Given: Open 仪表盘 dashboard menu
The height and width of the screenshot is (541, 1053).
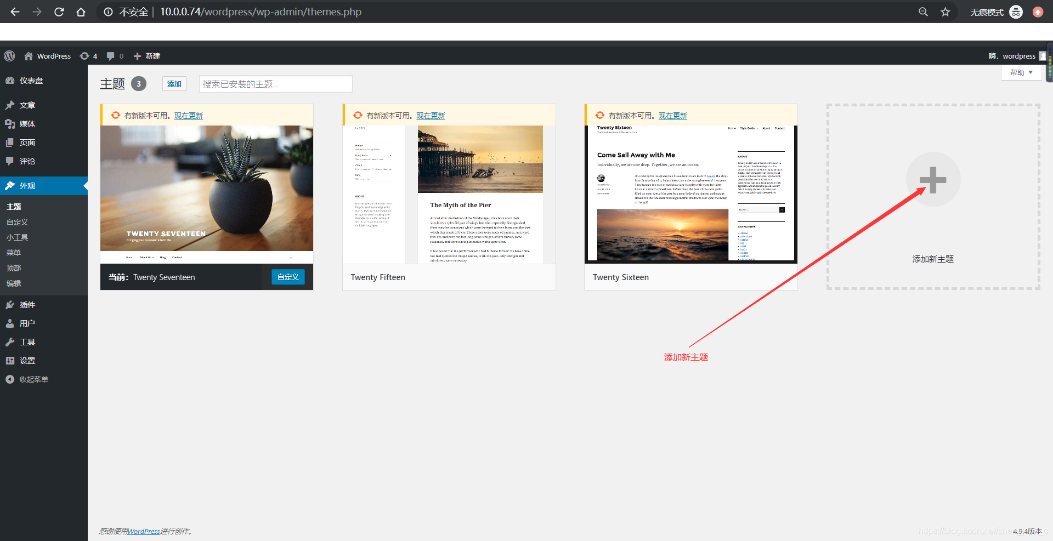Looking at the screenshot, I should (x=44, y=81).
